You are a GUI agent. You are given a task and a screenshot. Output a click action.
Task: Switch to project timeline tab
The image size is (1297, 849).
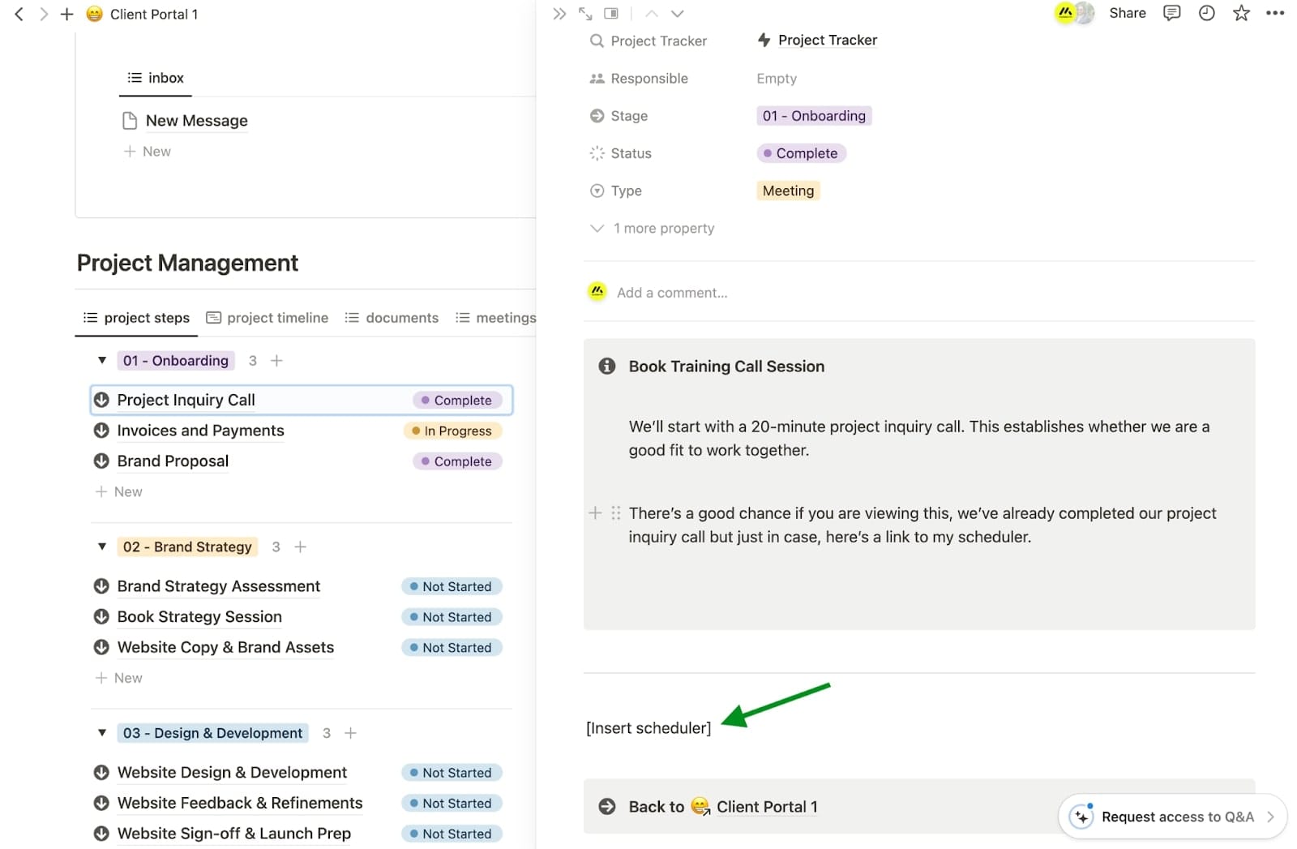pyautogui.click(x=268, y=318)
